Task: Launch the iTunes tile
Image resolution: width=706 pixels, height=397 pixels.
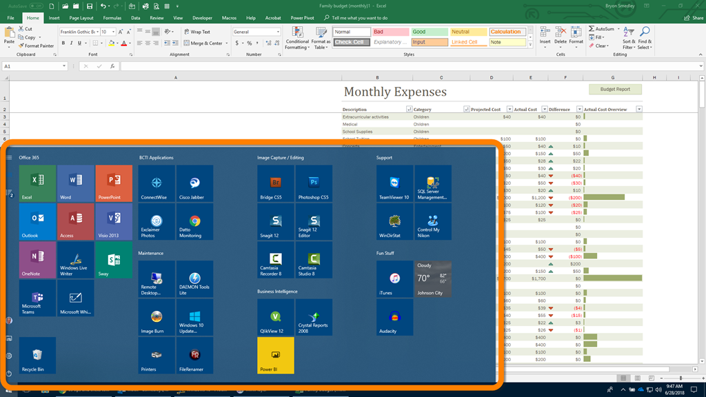Action: tap(394, 279)
